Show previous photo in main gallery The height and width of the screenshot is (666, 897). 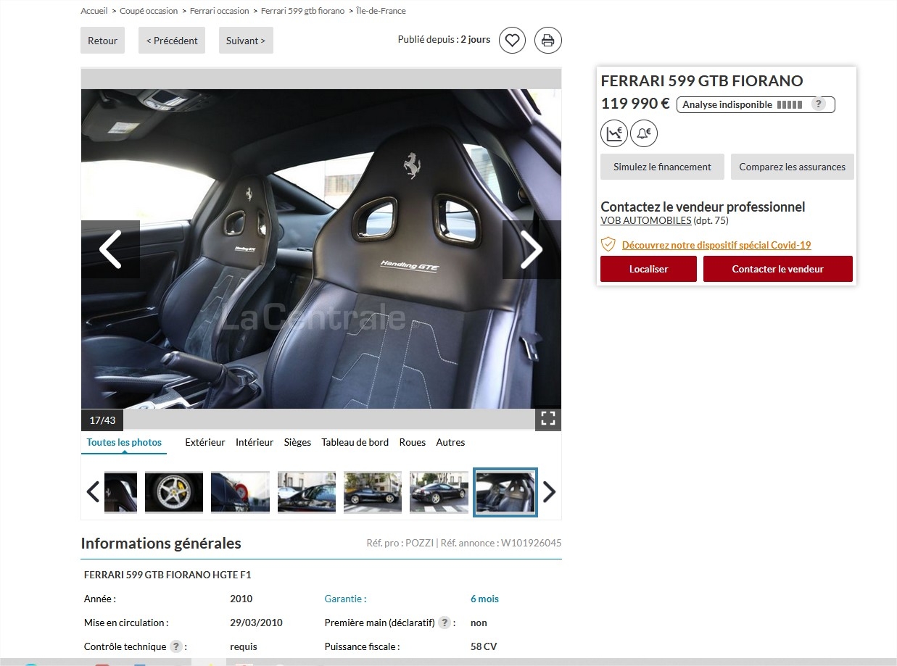pos(110,249)
